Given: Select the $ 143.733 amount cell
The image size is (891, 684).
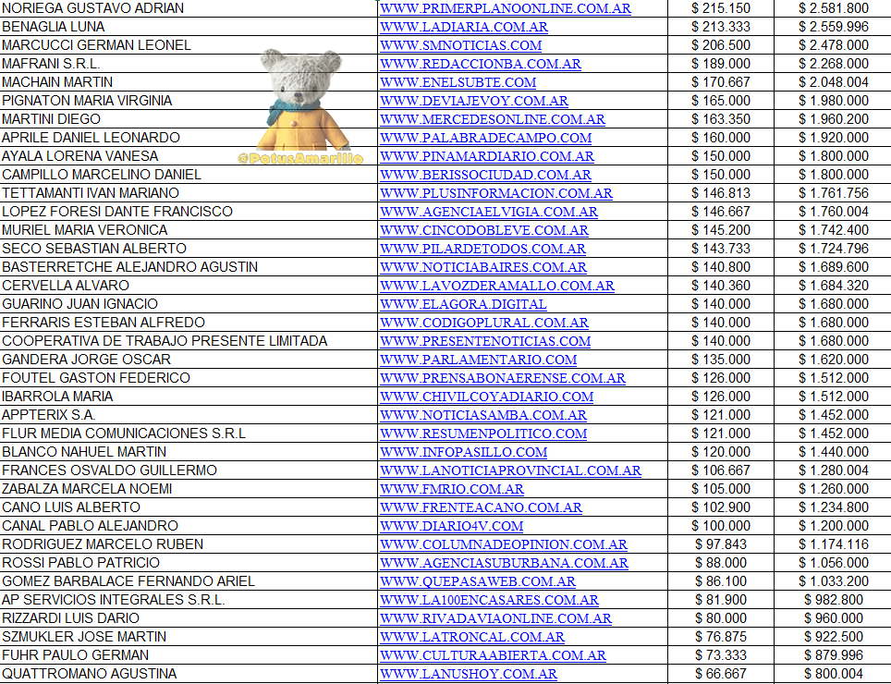Looking at the screenshot, I should (721, 249).
